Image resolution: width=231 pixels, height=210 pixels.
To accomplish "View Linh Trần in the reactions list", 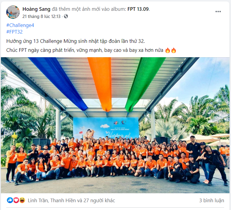I will [38, 200].
